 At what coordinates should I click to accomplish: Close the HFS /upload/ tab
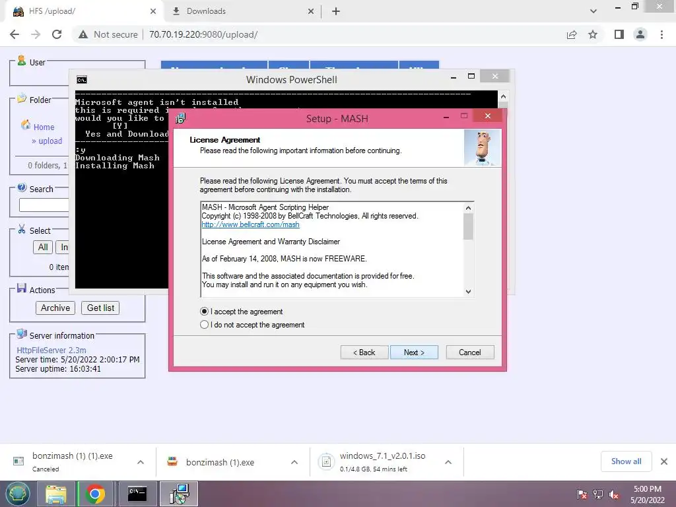[153, 11]
